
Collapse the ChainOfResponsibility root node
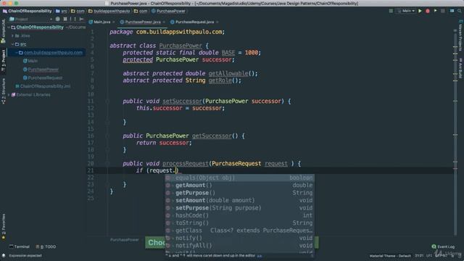9,28
